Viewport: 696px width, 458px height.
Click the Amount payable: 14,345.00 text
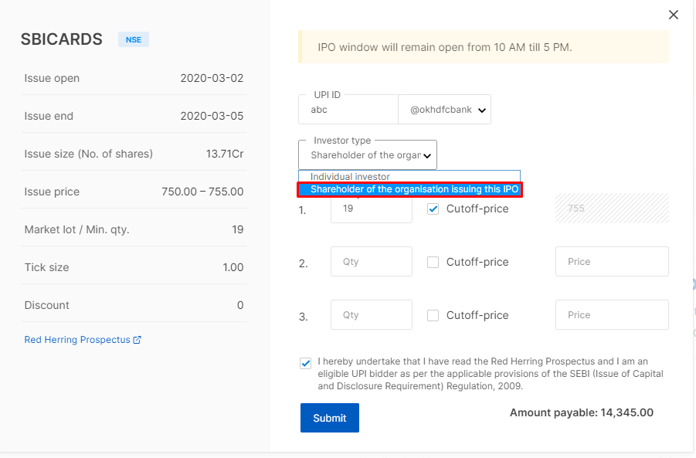click(582, 412)
